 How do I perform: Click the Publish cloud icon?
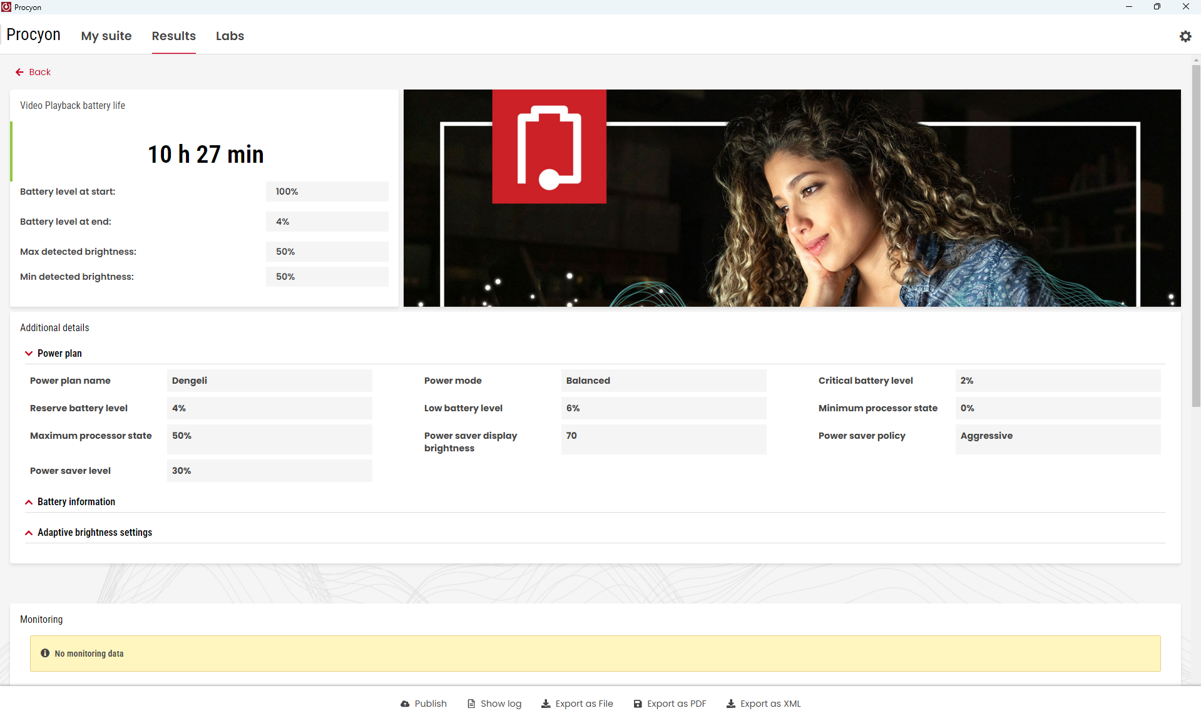[x=405, y=704]
